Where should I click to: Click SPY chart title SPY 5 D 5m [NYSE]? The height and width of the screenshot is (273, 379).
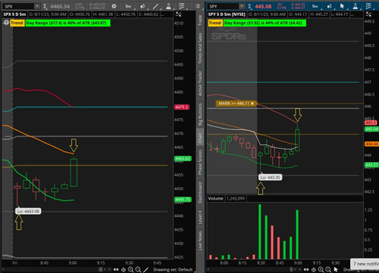[227, 14]
